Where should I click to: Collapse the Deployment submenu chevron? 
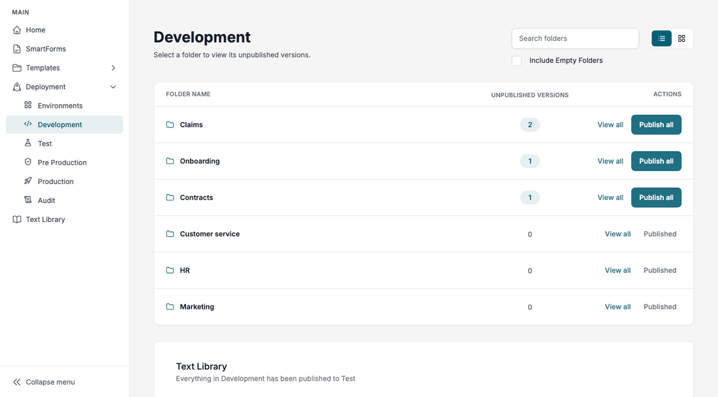point(113,87)
